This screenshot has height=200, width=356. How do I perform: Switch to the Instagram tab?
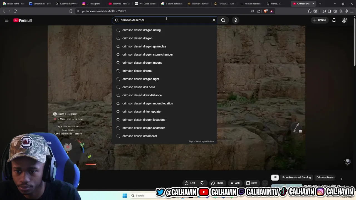(x=93, y=4)
